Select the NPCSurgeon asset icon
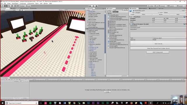Image resolution: width=187 pixels, height=105 pixels. (x=108, y=31)
